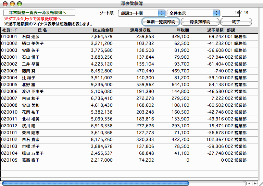The width and height of the screenshot is (263, 186).
Task: Click the 終了 button to exit
Action: [236, 22]
